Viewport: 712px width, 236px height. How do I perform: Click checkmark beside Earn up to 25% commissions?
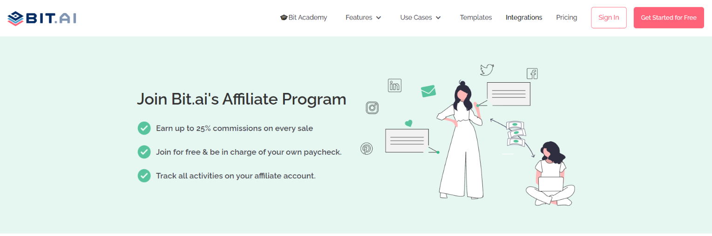144,128
